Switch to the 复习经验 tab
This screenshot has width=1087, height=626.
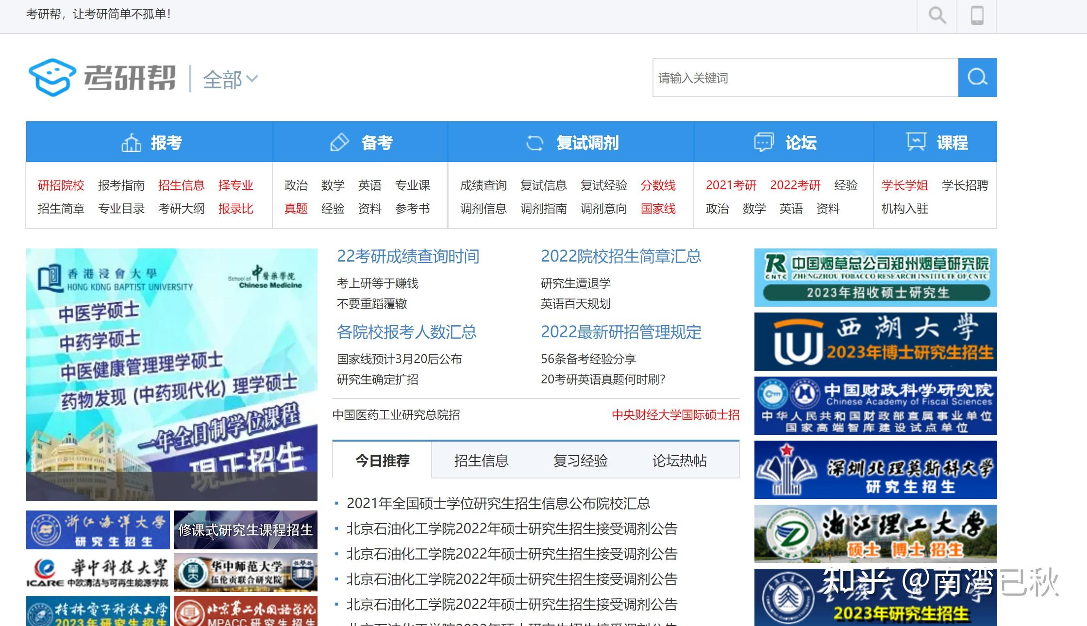(x=580, y=460)
